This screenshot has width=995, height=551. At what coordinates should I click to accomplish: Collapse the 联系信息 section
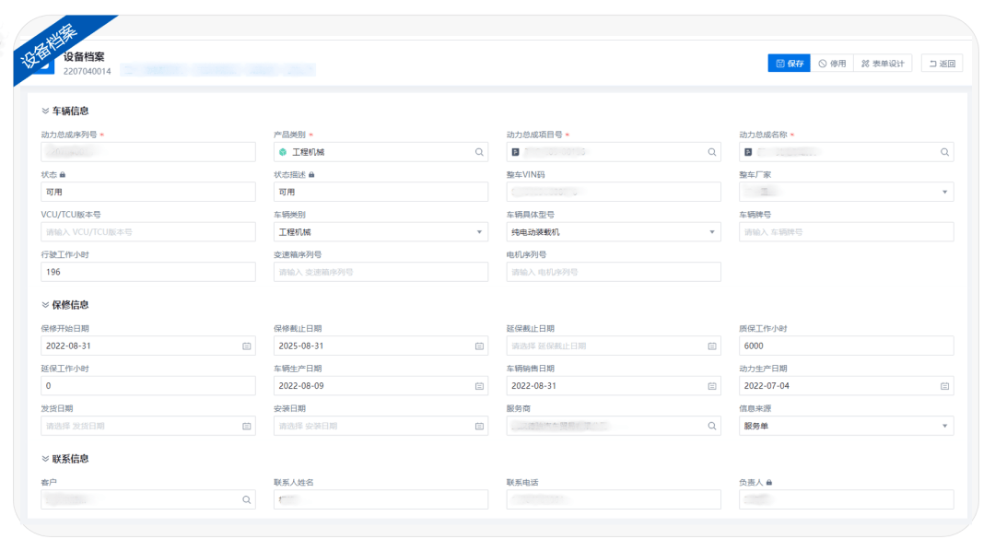(x=45, y=459)
